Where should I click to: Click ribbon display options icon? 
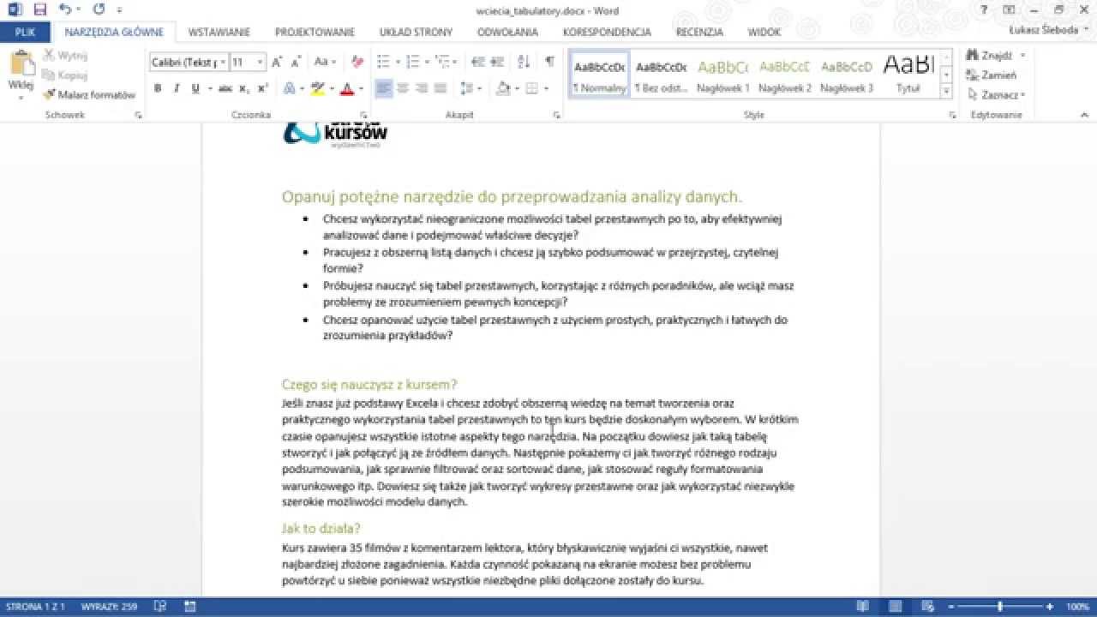pyautogui.click(x=1010, y=9)
